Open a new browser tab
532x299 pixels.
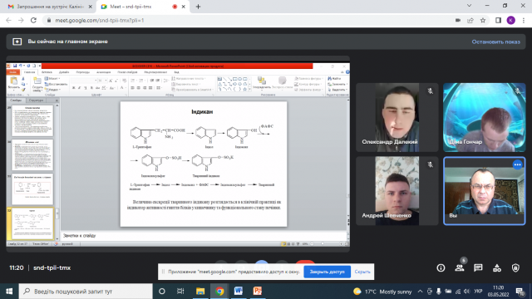coord(198,7)
